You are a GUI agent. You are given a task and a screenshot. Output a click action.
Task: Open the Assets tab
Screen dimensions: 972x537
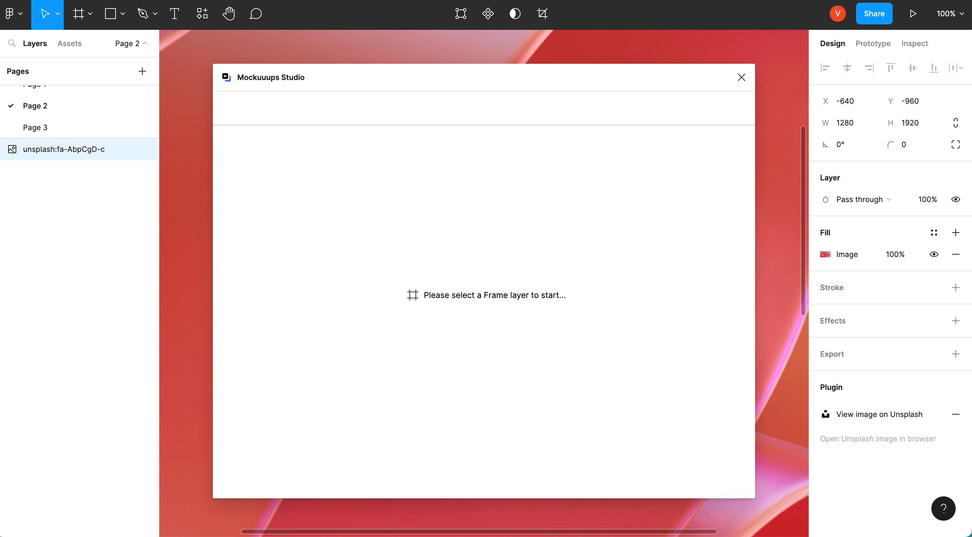(69, 43)
